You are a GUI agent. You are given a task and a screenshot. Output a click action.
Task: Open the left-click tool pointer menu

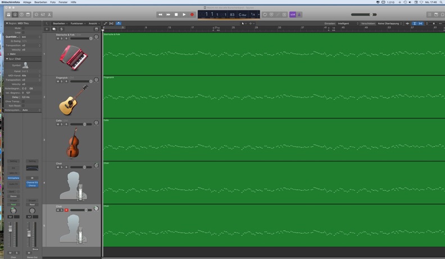coord(244,24)
